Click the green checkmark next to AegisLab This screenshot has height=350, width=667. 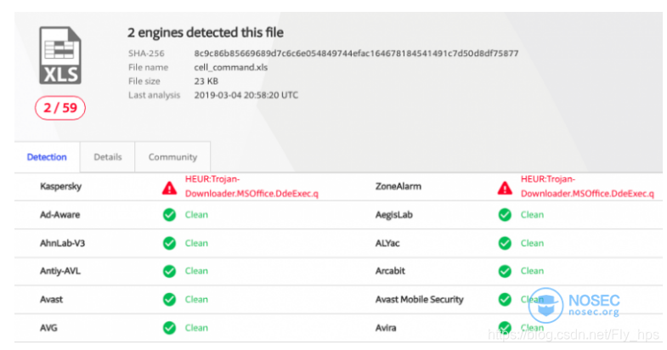505,215
